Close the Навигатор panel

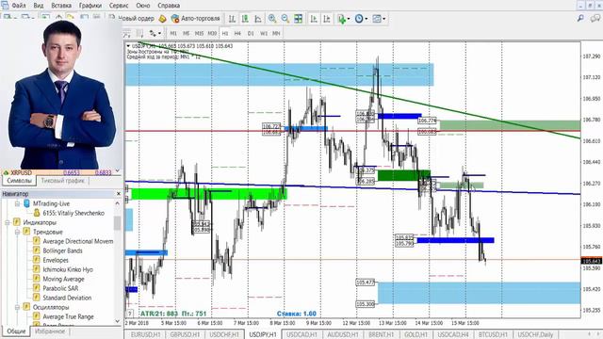[x=118, y=194]
